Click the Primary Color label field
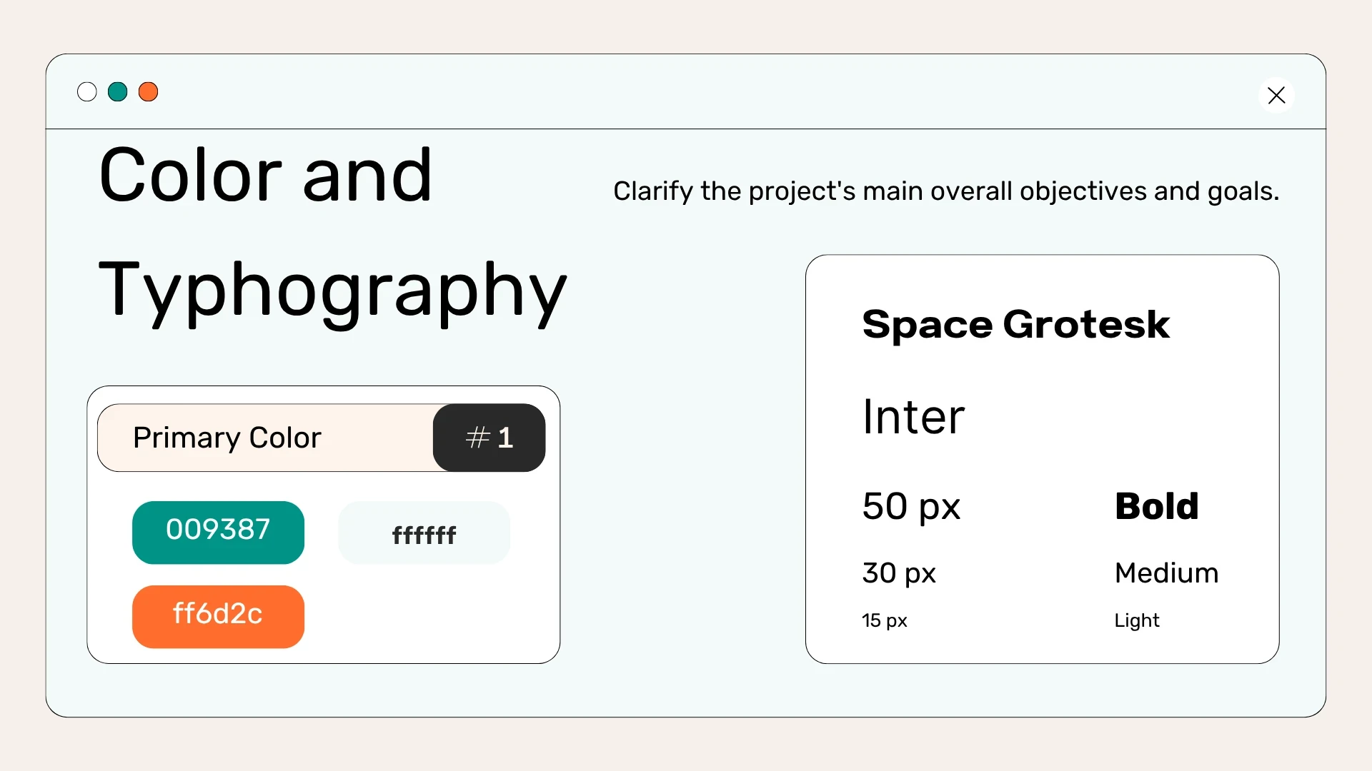This screenshot has width=1372, height=771. 265,438
